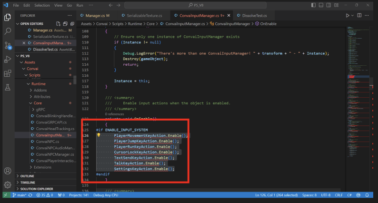The image size is (378, 203).
Task: Change indentation via Spaces: 8
Action: [x=309, y=195]
